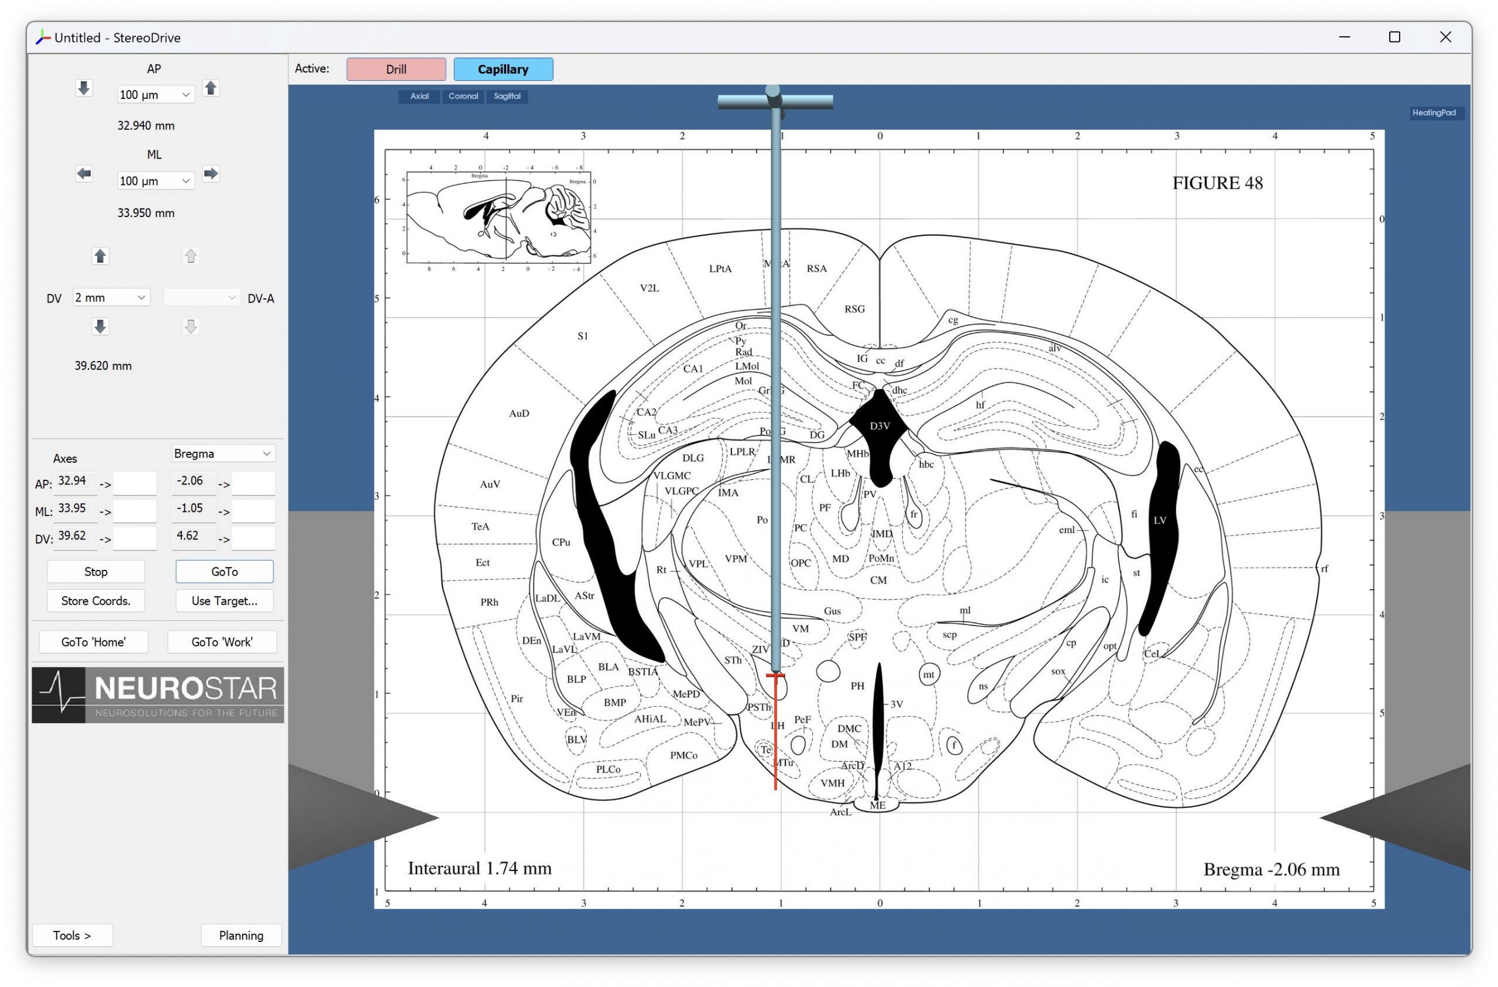The height and width of the screenshot is (987, 1498).
Task: Move ML right using the right arrow icon
Action: pyautogui.click(x=211, y=174)
